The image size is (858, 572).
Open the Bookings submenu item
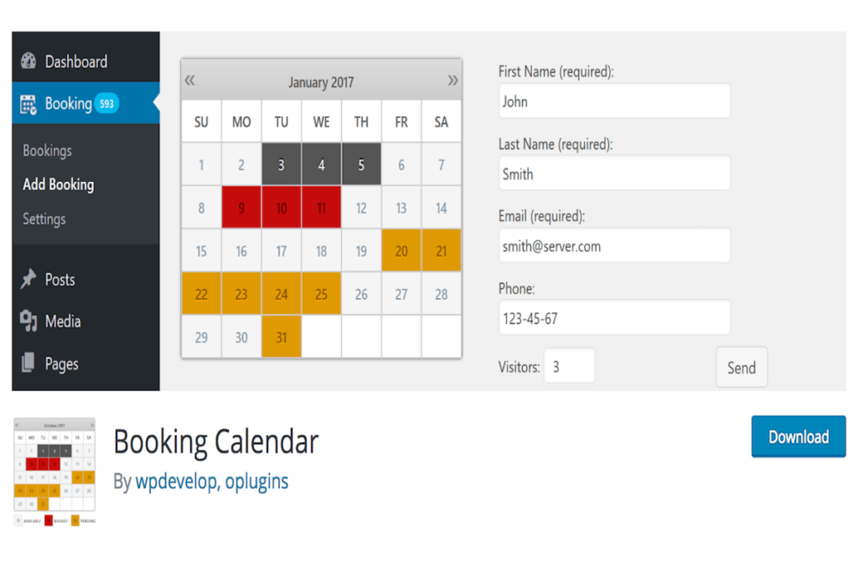tap(47, 151)
